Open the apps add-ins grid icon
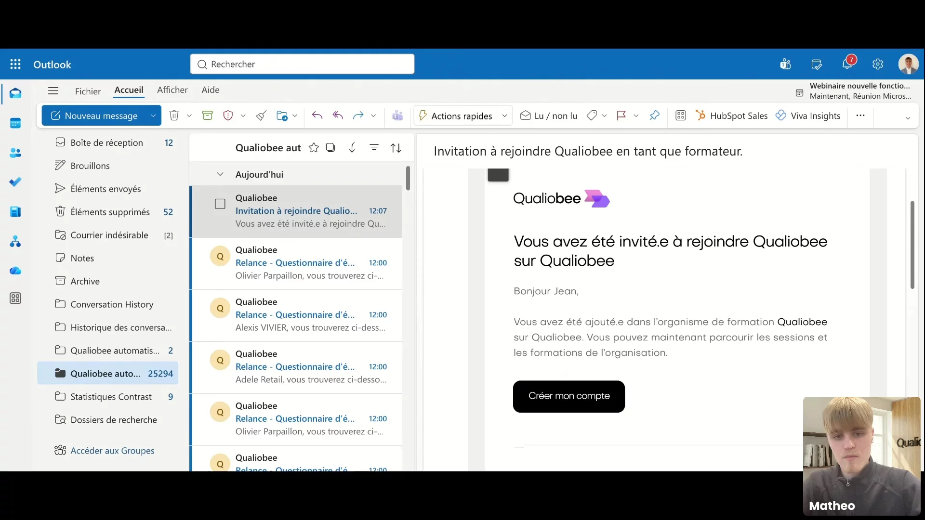The height and width of the screenshot is (520, 925). [681, 116]
